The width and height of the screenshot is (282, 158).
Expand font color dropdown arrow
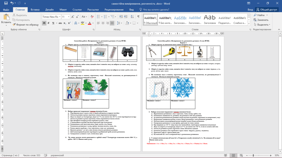tap(93, 23)
